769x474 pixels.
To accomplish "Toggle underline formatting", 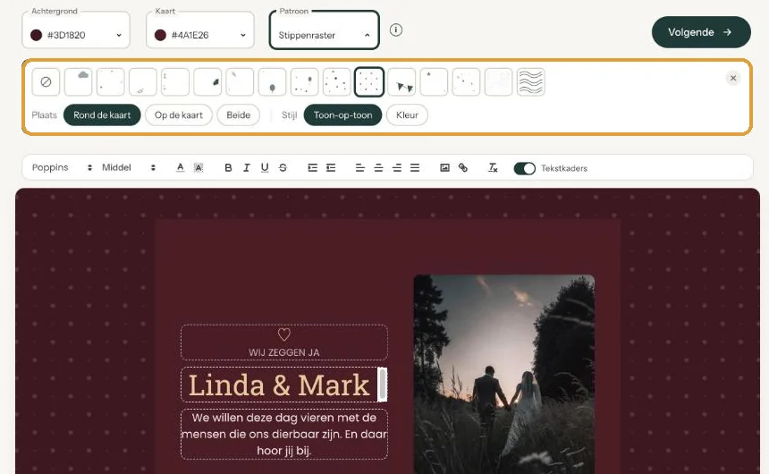I will [x=265, y=168].
